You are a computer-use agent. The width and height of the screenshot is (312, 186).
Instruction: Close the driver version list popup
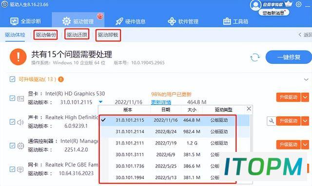[249, 109]
